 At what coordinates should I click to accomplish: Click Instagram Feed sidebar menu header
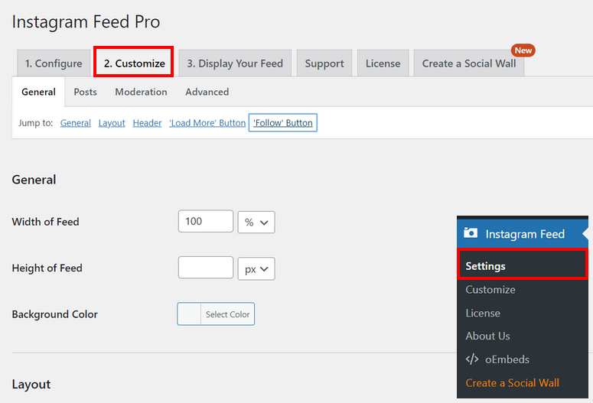(x=523, y=234)
